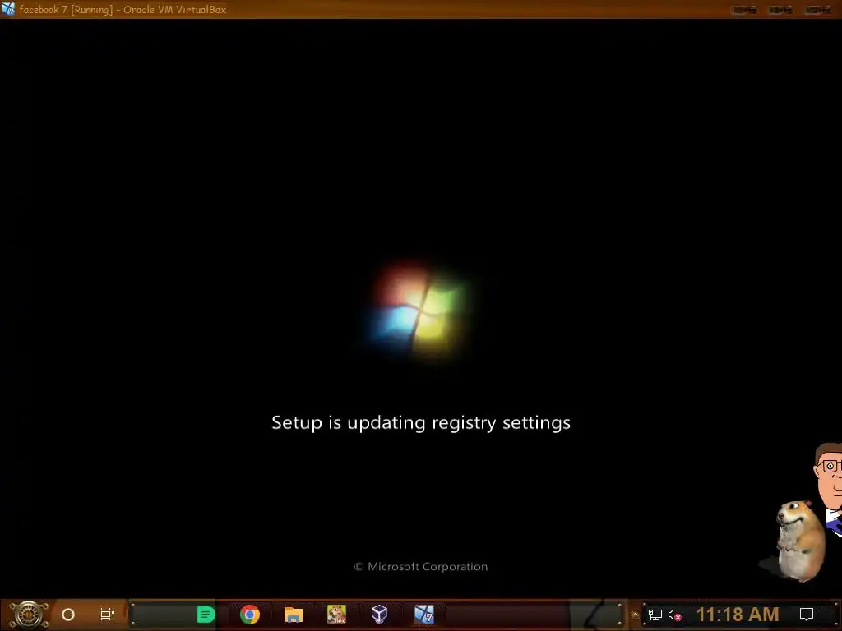The height and width of the screenshot is (631, 842).
Task: Minimize the VirtualBox VM window
Action: point(745,10)
